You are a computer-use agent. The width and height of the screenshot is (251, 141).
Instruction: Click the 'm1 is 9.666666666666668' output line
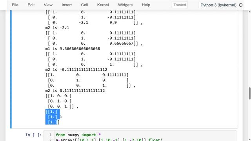(x=73, y=49)
